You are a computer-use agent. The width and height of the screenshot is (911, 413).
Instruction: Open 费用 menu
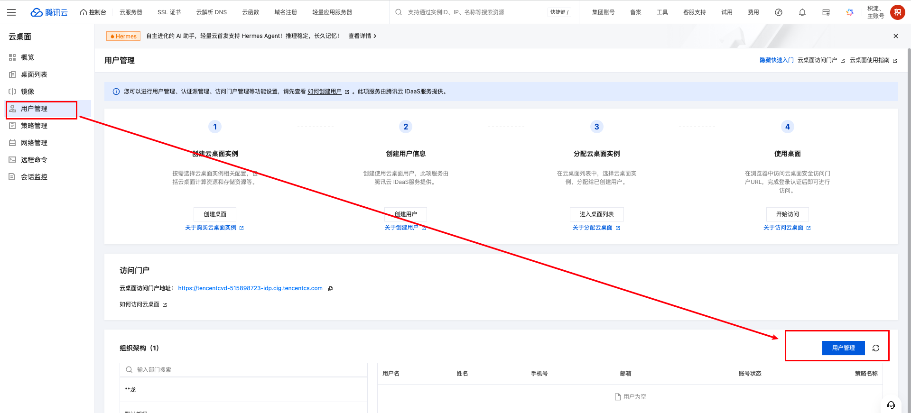(753, 12)
